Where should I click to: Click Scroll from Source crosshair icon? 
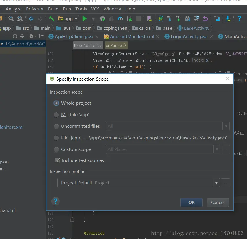(15, 36)
